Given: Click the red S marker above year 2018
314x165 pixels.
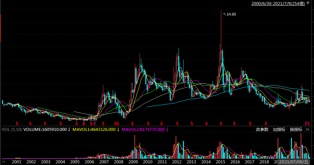Looking at the screenshot, I should 266,124.
